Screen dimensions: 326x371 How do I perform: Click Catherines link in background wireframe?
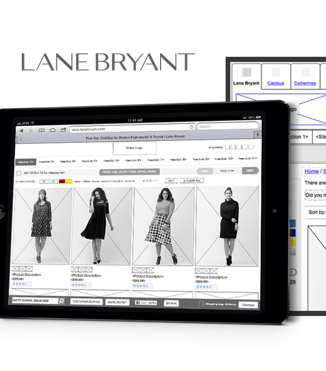pos(305,83)
